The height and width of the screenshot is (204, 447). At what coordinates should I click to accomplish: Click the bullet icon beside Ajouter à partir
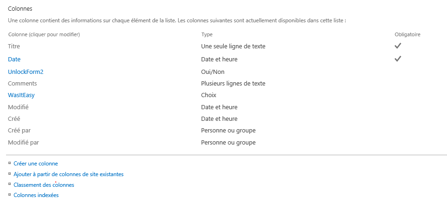(9, 174)
